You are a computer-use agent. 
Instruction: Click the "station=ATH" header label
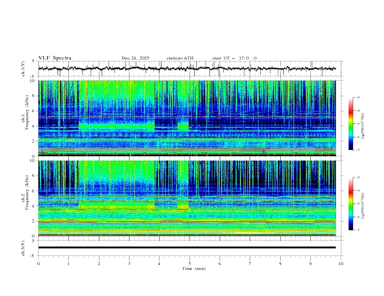click(x=180, y=58)
